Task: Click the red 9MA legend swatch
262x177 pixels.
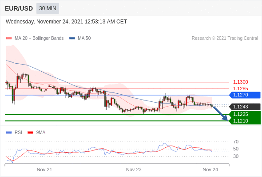Action: coord(30,133)
